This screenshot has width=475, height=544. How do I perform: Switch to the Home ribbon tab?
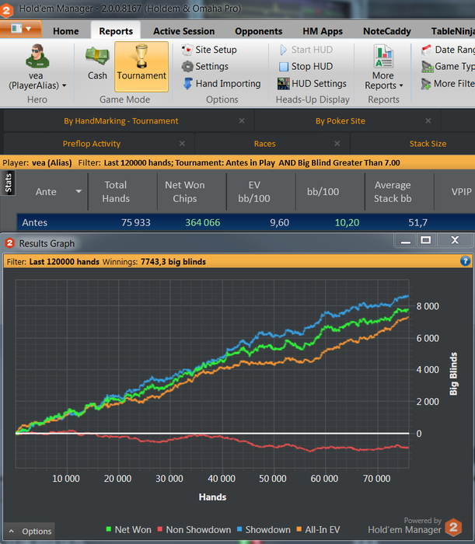pyautogui.click(x=66, y=31)
